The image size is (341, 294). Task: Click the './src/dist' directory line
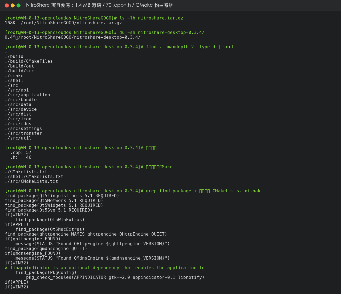(x=18, y=114)
